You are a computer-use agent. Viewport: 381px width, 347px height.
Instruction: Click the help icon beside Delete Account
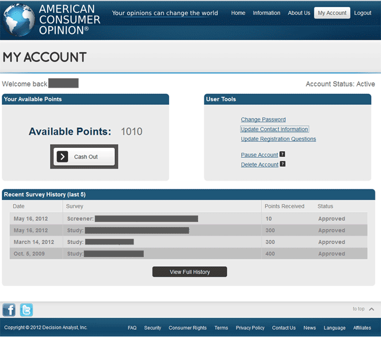(x=282, y=164)
